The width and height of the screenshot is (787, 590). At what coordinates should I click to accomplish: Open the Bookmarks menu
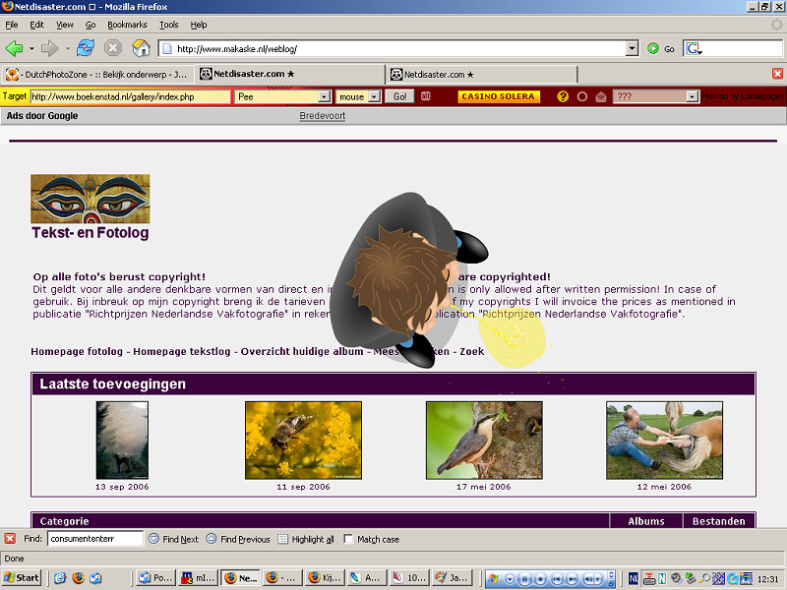click(126, 24)
